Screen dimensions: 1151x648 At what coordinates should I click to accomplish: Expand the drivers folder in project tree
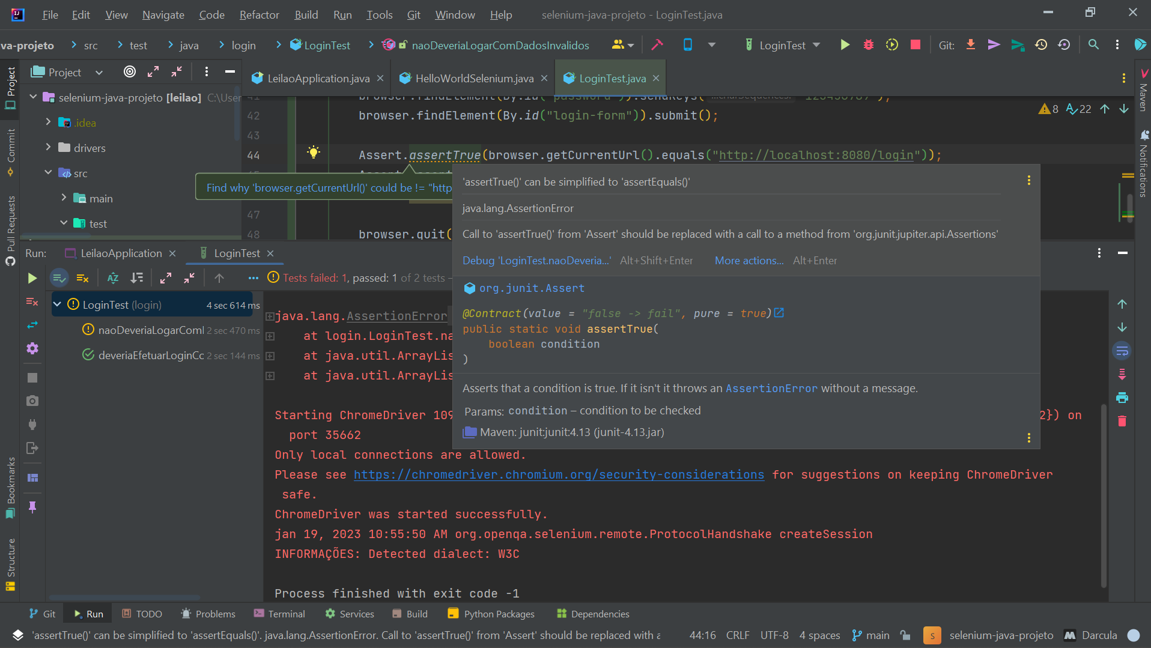tap(49, 148)
